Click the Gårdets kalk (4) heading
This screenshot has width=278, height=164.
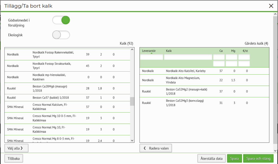point(256,44)
